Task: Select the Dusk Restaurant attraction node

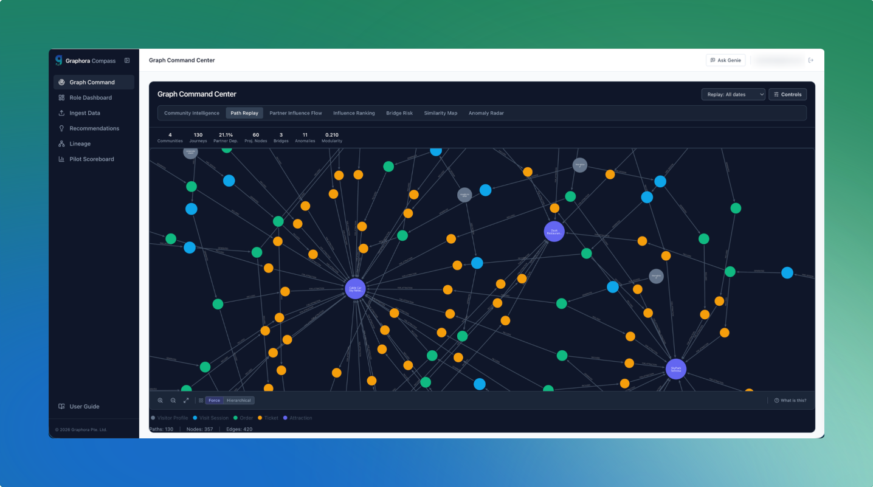Action: coord(554,232)
